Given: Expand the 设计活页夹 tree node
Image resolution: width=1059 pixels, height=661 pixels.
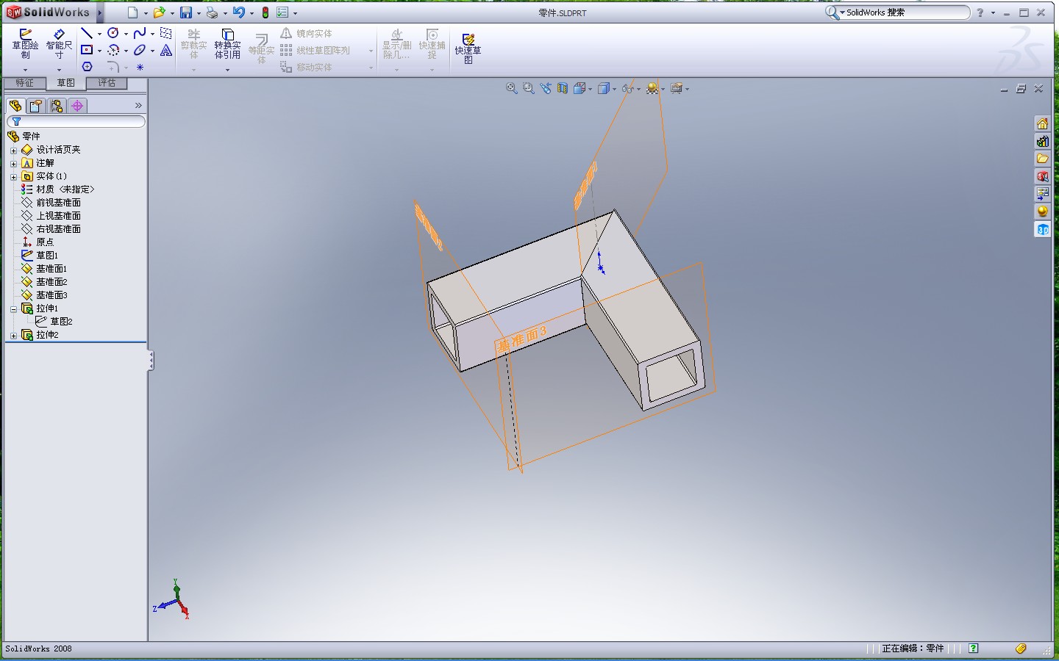Looking at the screenshot, I should 13,150.
